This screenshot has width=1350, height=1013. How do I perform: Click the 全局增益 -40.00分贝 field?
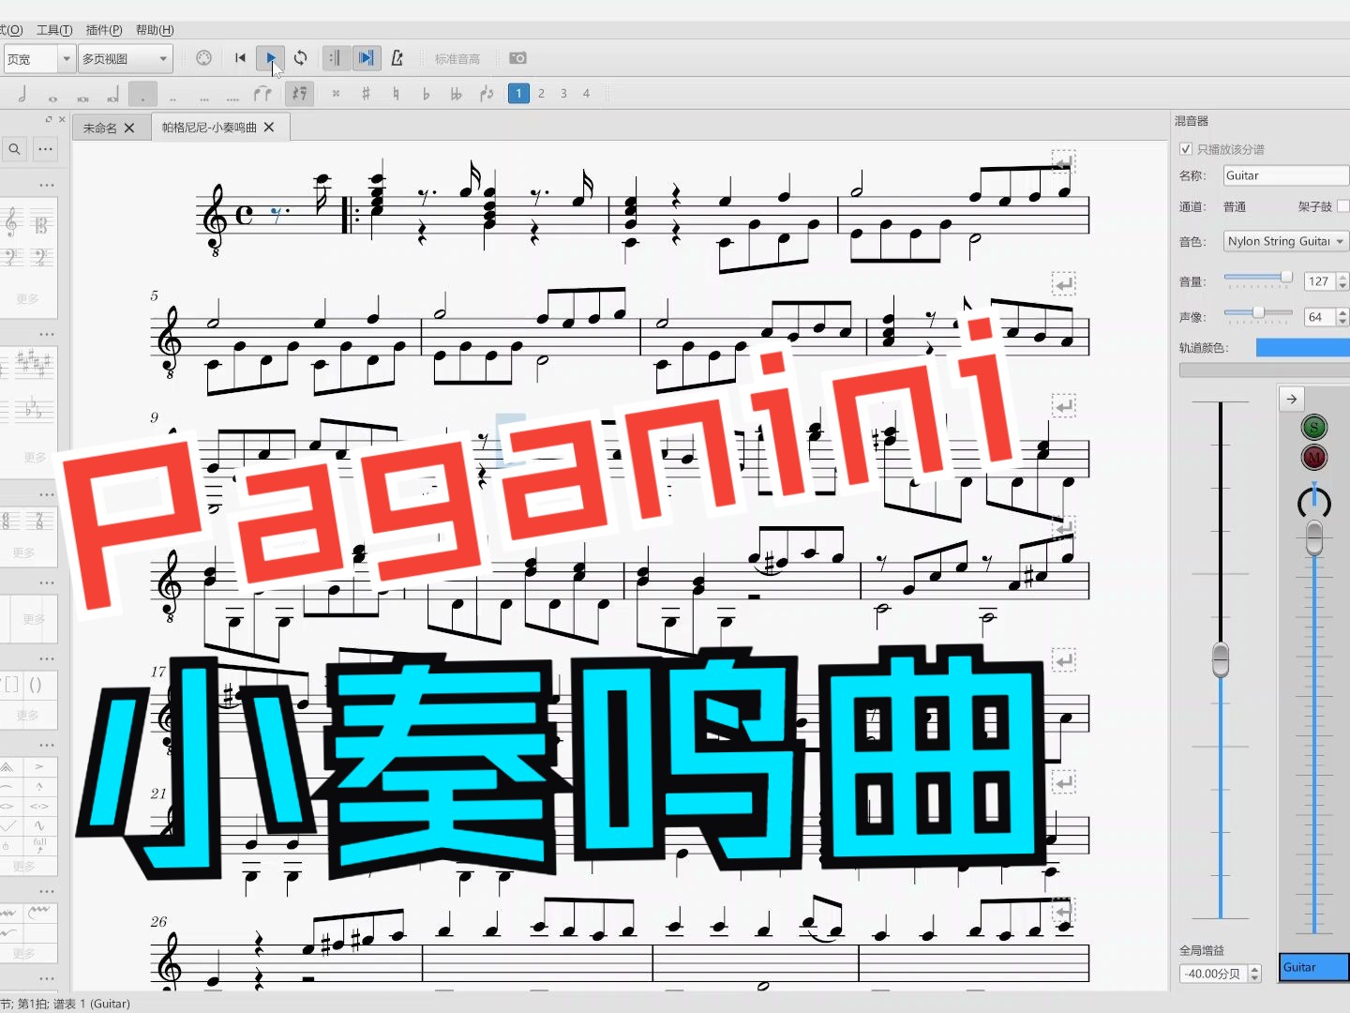pos(1220,974)
